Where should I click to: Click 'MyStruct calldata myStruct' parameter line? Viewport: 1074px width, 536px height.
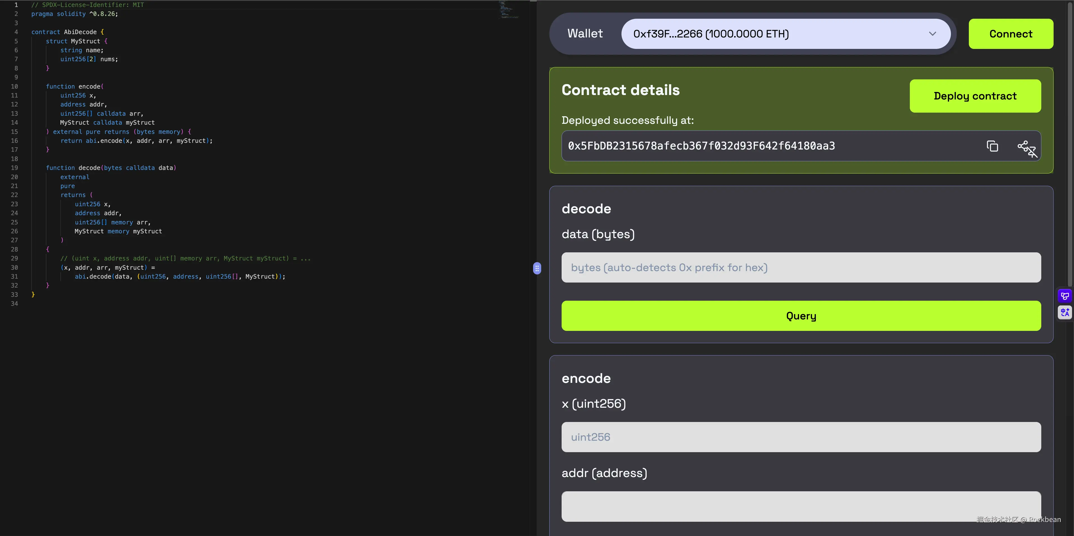(x=107, y=122)
